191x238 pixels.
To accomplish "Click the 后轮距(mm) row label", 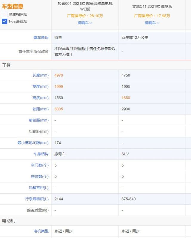I will click(38, 131).
